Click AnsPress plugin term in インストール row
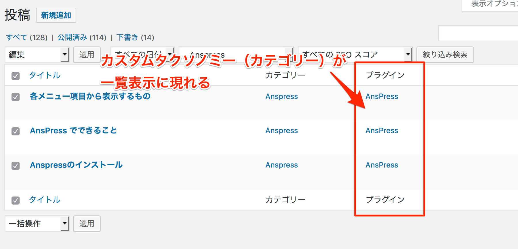This screenshot has width=518, height=249. (382, 165)
